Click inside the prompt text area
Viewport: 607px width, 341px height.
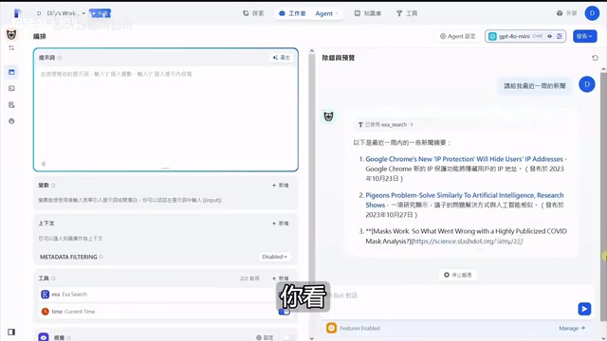click(x=166, y=116)
